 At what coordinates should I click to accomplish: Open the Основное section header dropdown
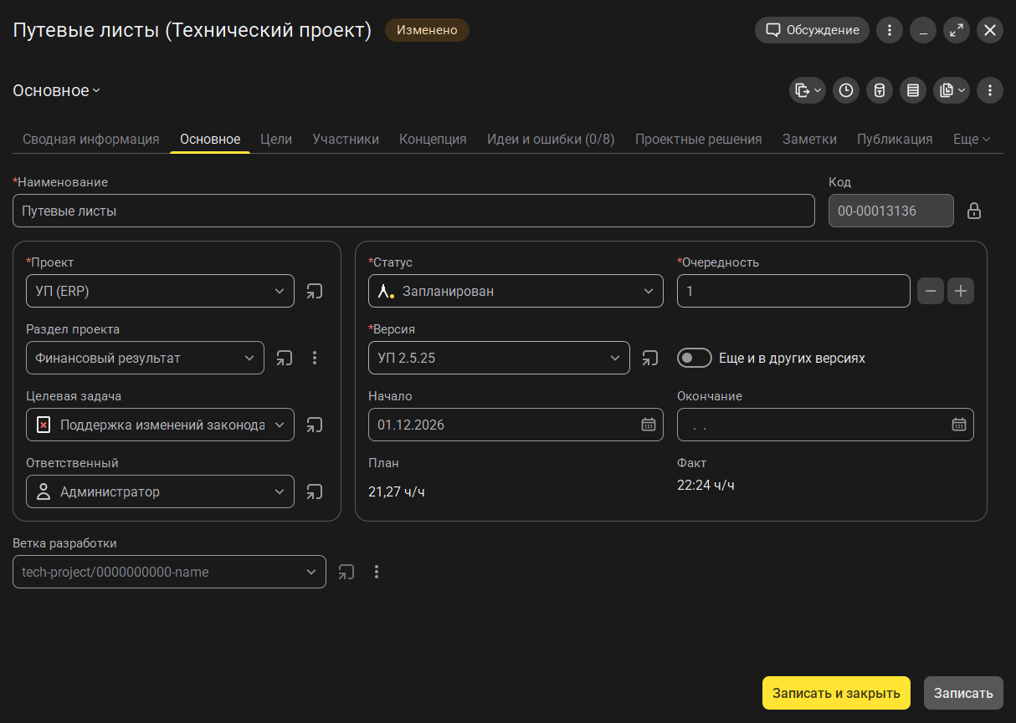57,90
